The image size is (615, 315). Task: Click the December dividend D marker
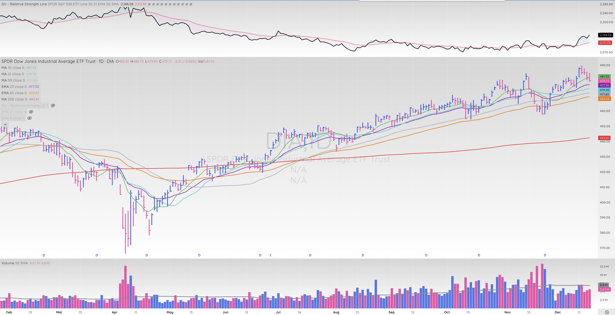click(545, 255)
